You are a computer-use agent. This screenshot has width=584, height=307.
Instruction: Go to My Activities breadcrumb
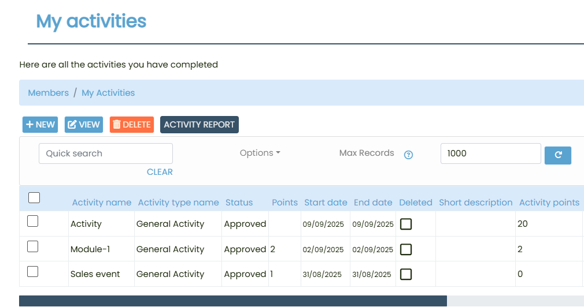tap(108, 93)
